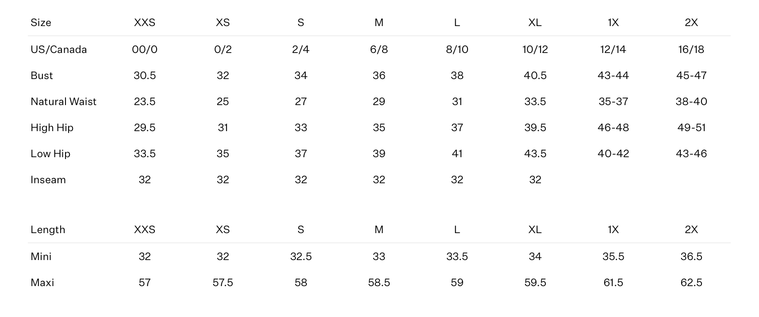Click the 36.5 mini length value
The width and height of the screenshot is (759, 317).
(691, 257)
